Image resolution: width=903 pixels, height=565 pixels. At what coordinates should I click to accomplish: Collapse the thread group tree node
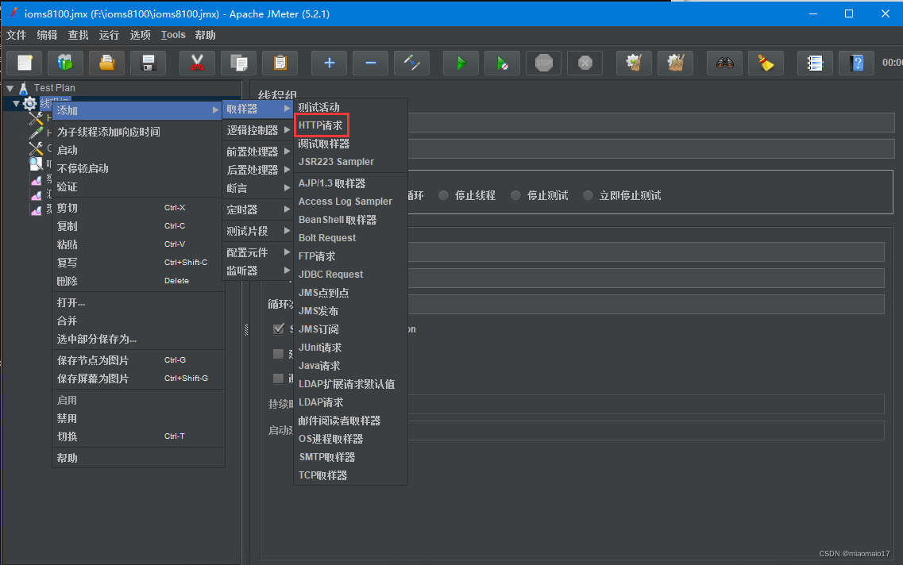click(16, 104)
